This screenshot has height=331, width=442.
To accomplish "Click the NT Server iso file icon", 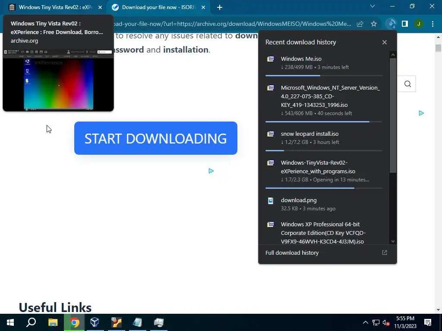I will pyautogui.click(x=271, y=88).
